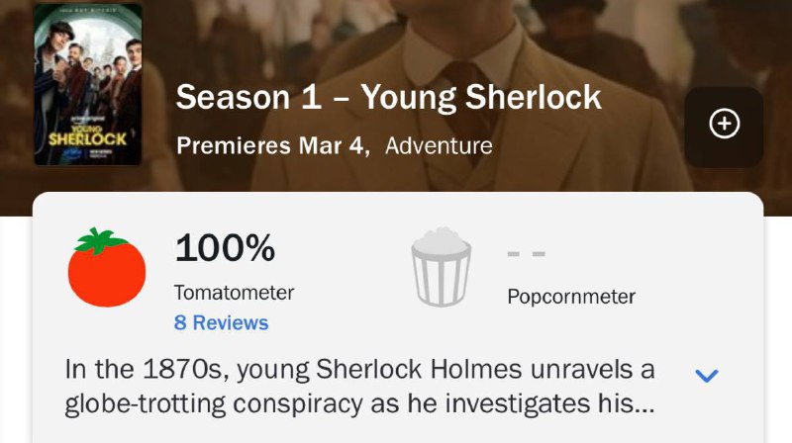Add Young Sherlock to watchlist with plus icon
Viewport: 792px width, 443px height.
tap(725, 124)
